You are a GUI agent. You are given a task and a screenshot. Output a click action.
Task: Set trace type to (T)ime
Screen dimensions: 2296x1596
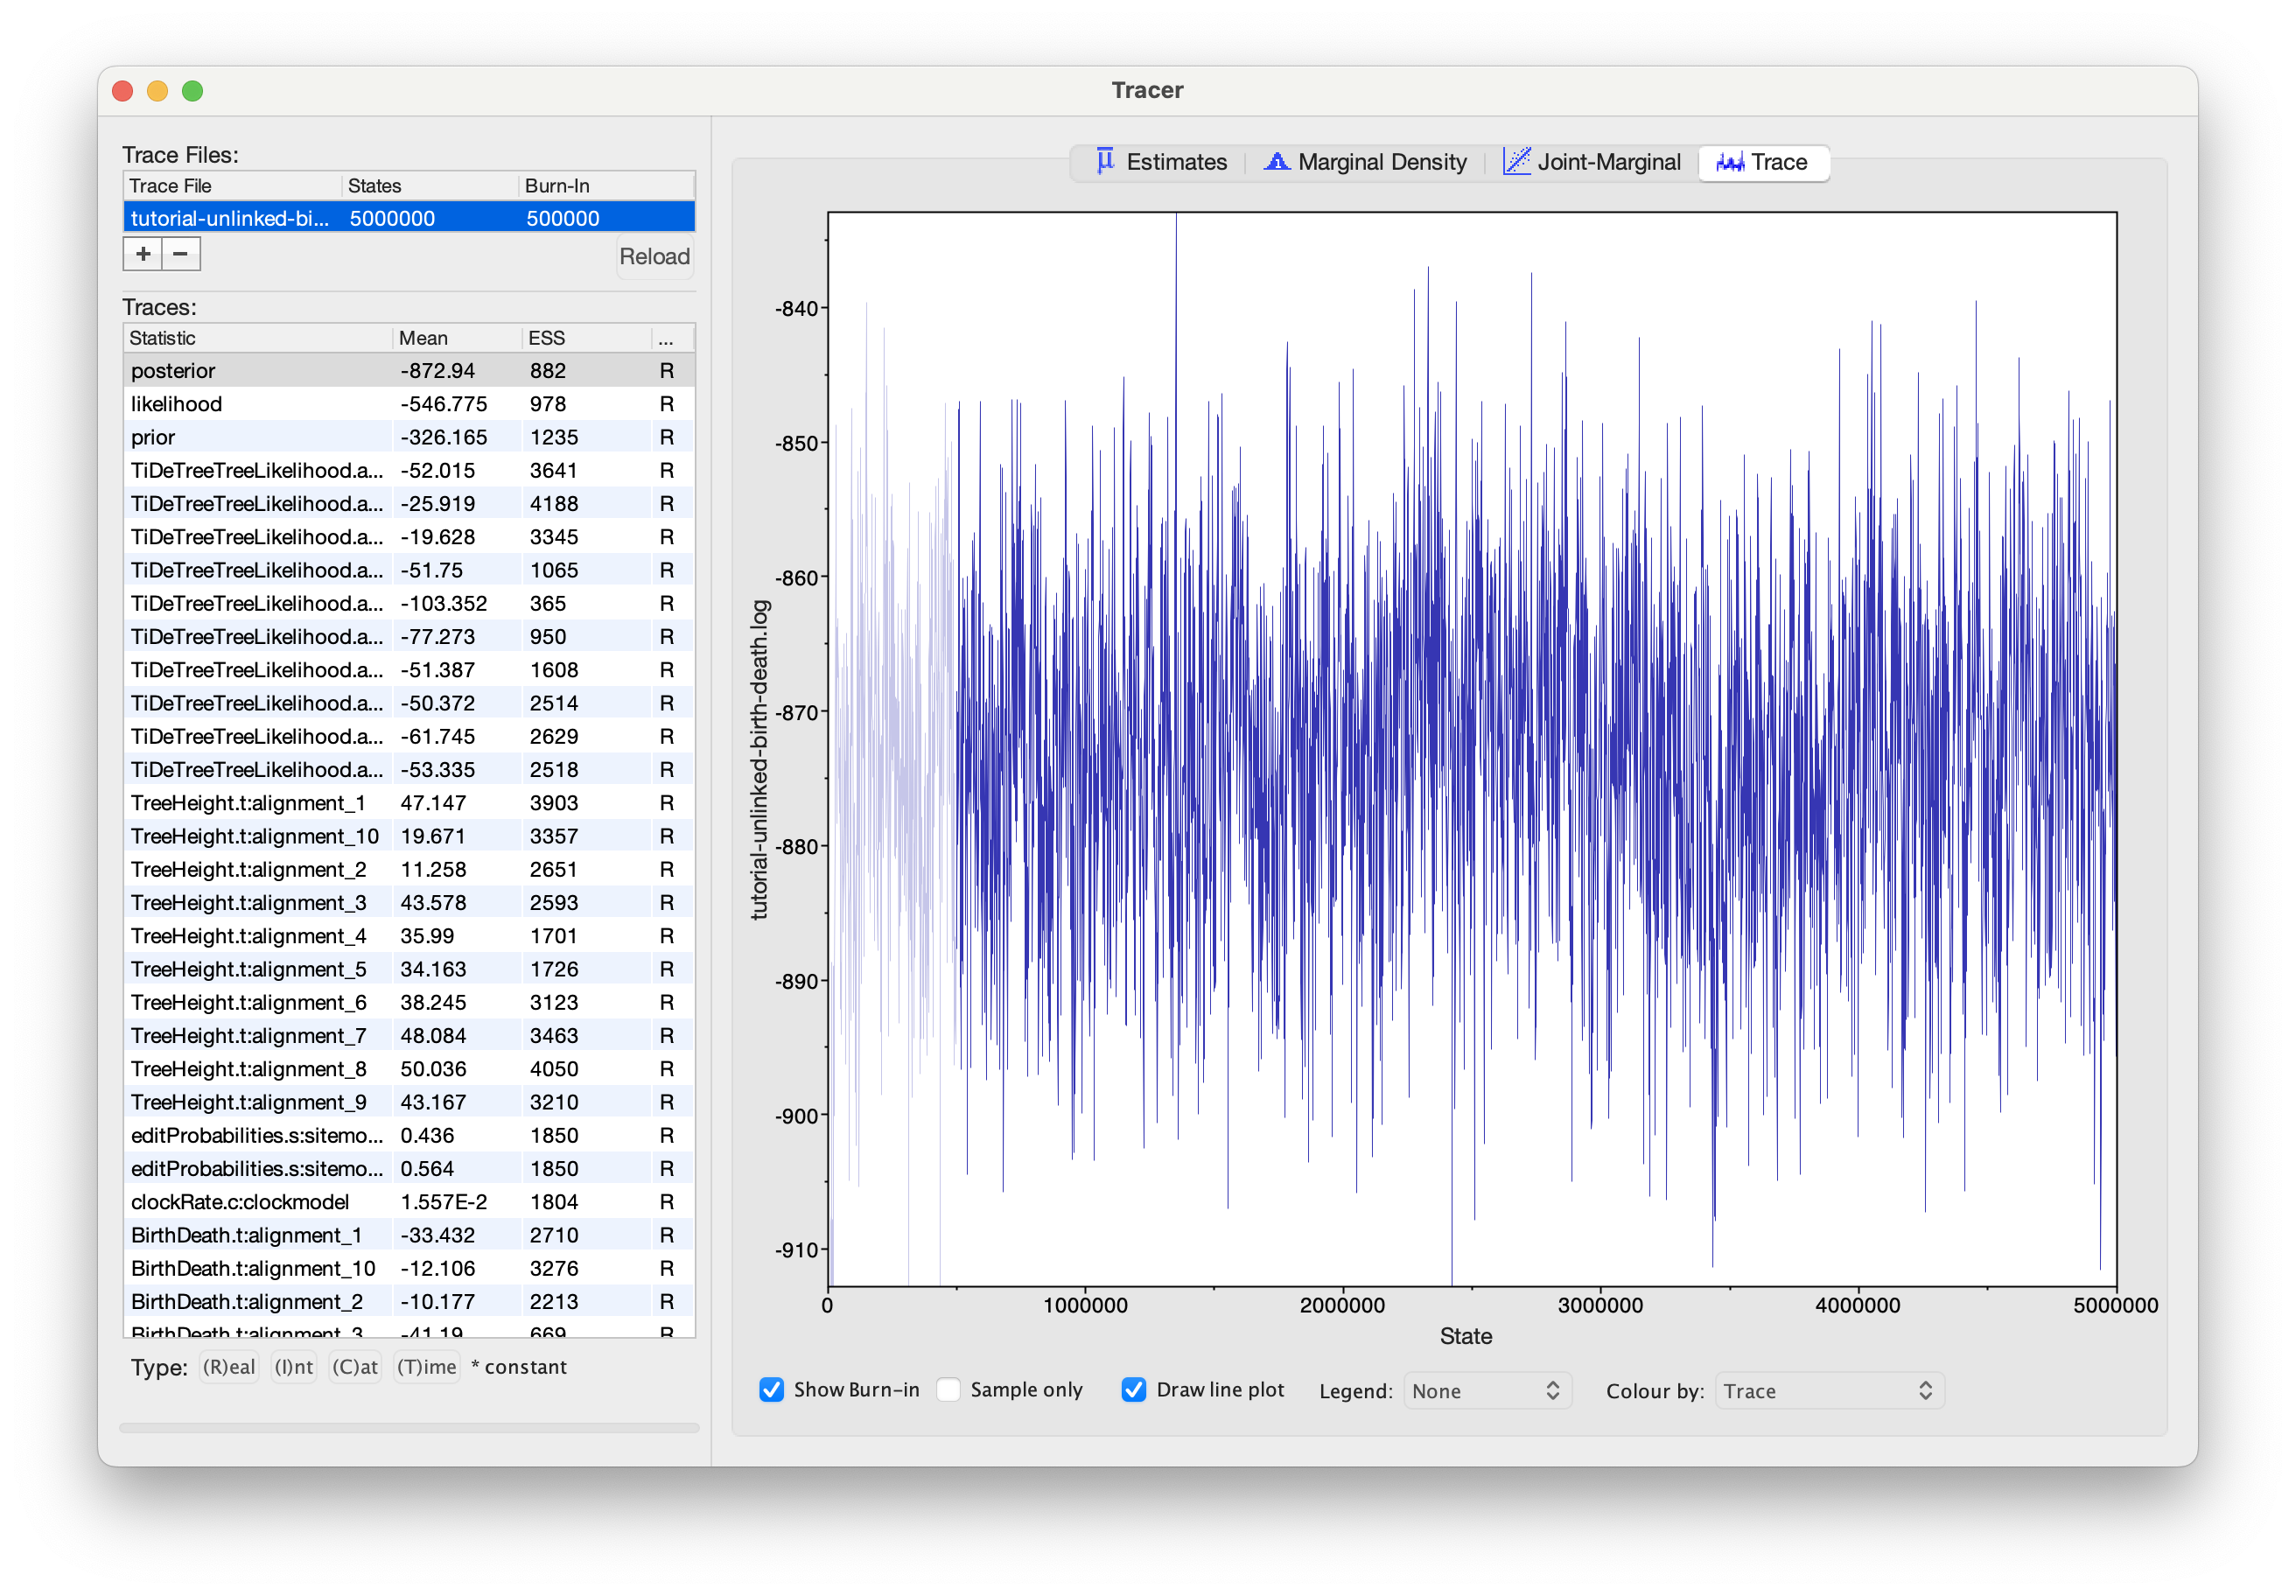tap(427, 1367)
